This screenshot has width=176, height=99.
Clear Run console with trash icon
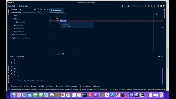pyautogui.click(x=15, y=75)
